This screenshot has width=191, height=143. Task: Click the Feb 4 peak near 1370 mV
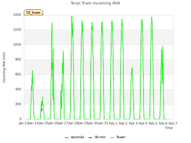point(152,17)
